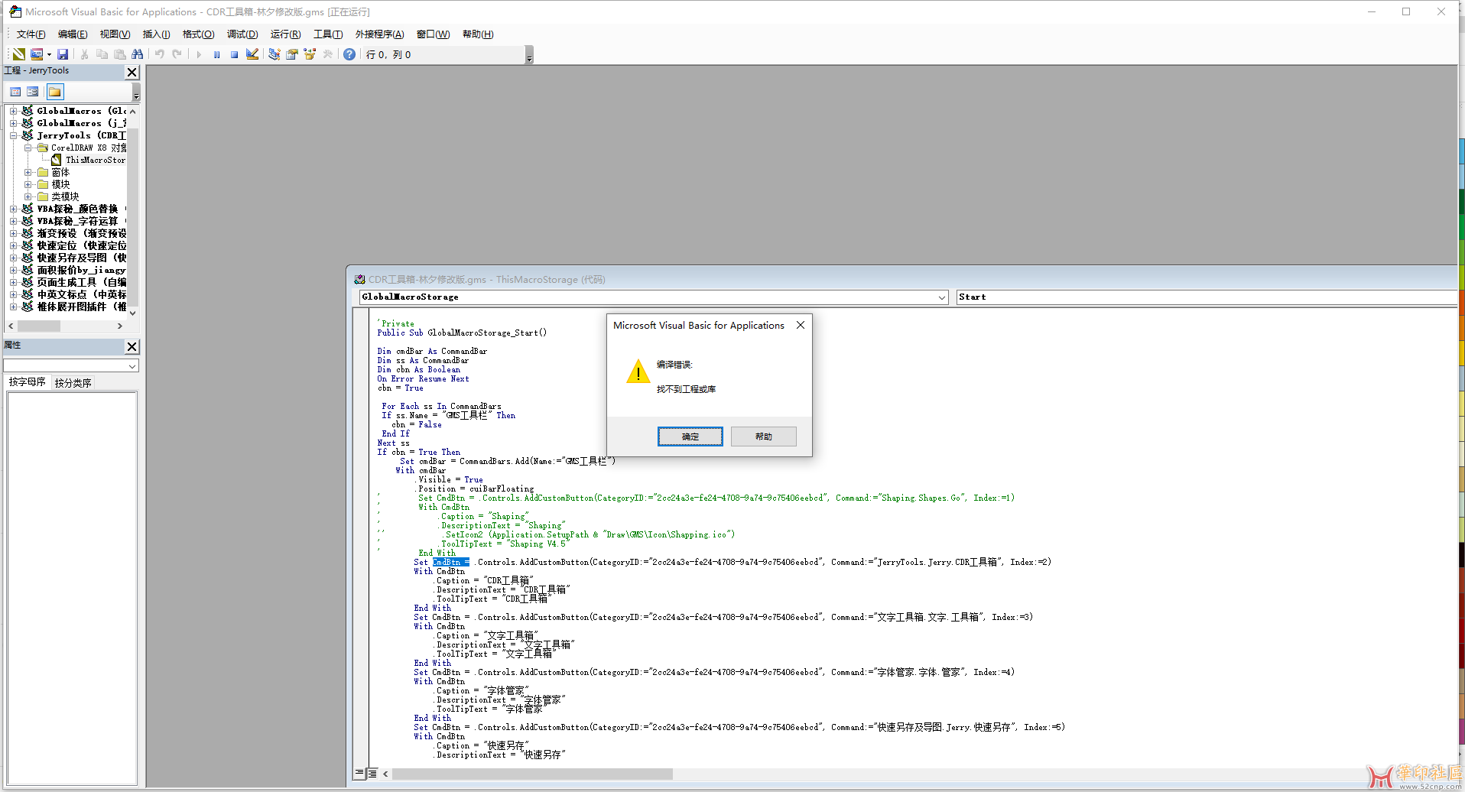
Task: Open the 视图(V) menu
Action: pos(115,34)
